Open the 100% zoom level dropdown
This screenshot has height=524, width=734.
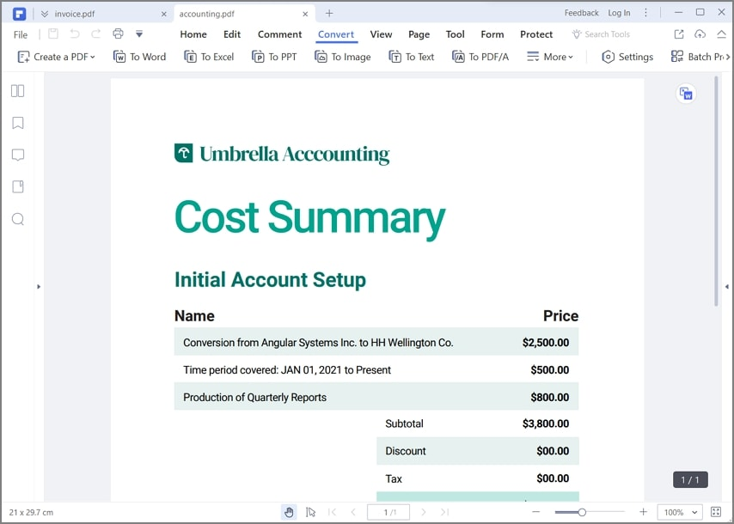(x=679, y=512)
